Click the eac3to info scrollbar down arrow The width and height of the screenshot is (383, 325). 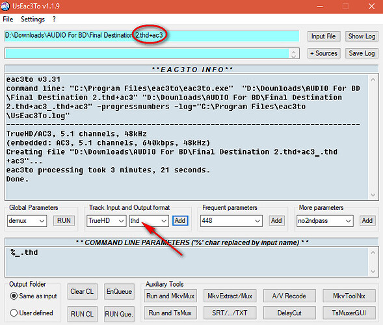[373, 195]
